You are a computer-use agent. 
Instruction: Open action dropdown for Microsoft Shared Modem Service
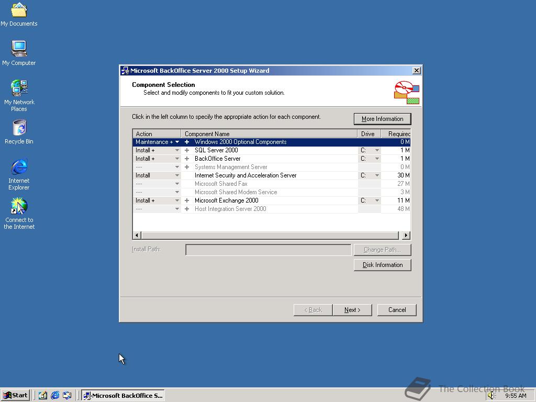click(177, 192)
